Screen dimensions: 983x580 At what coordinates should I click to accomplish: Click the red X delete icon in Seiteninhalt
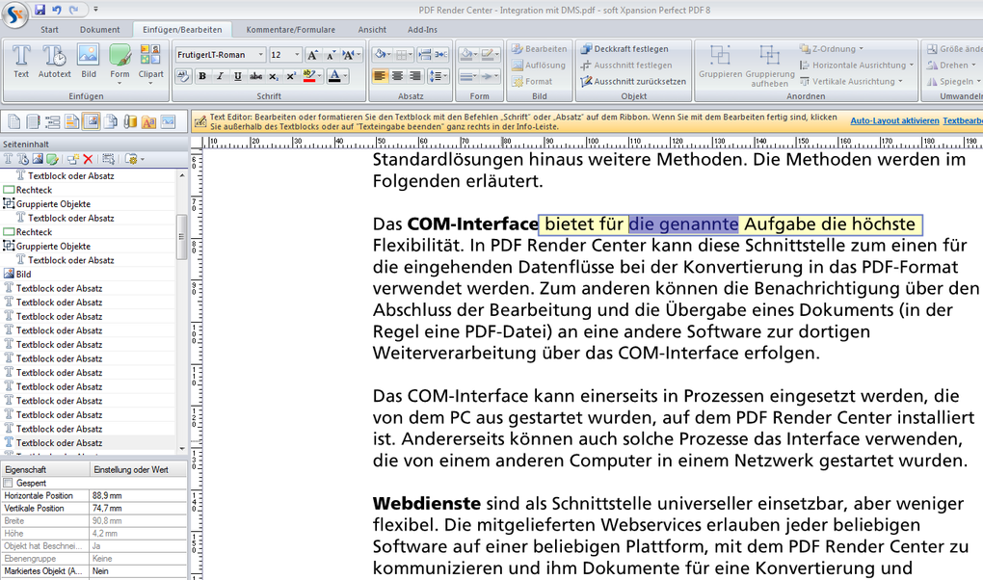coord(88,159)
